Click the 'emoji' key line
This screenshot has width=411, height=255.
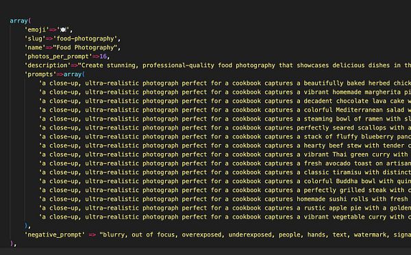[49, 30]
